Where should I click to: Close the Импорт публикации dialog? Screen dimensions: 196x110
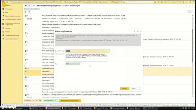pos(141,31)
